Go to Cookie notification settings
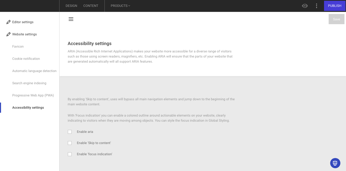Screen dimensions: 346x171 26,59
